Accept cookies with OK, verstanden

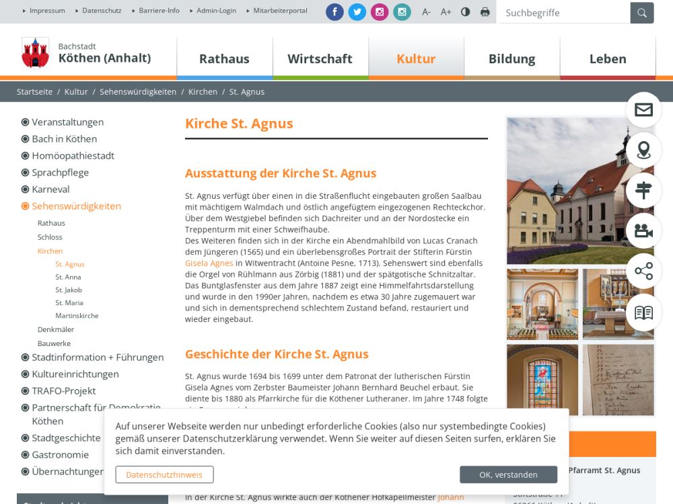point(508,474)
